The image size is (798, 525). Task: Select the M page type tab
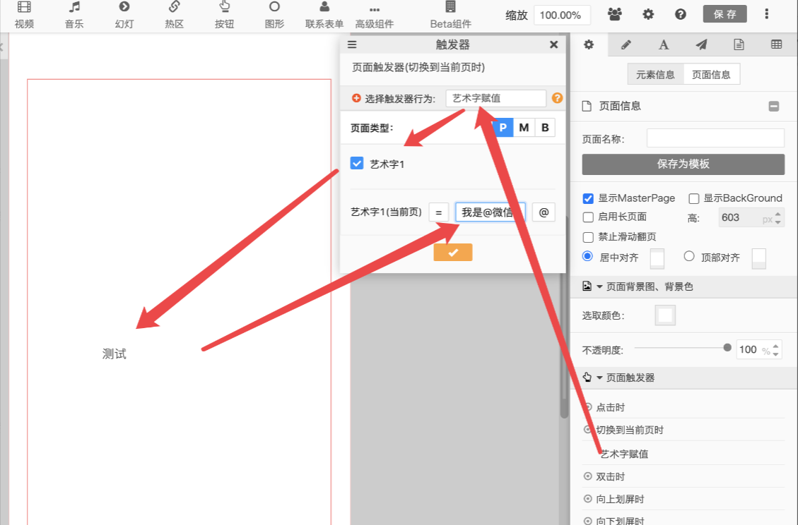click(x=524, y=128)
